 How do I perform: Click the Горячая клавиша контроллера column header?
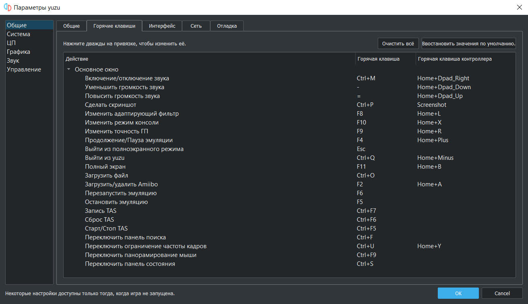point(466,59)
